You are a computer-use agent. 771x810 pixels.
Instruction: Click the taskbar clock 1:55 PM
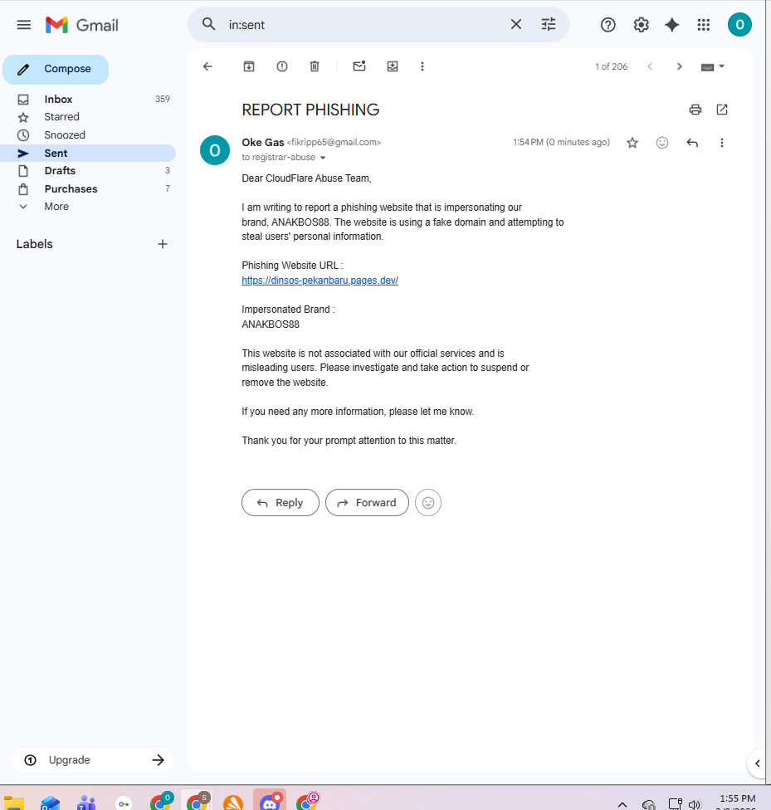pos(738,798)
